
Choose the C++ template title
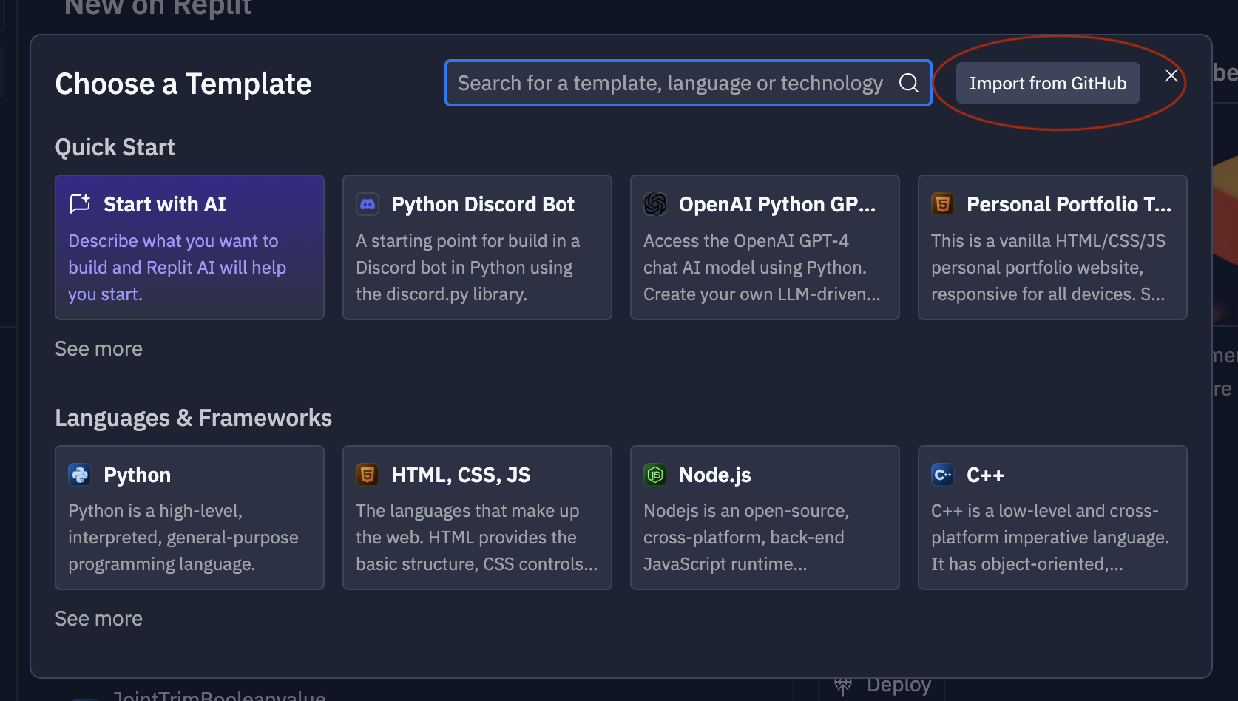tap(985, 475)
